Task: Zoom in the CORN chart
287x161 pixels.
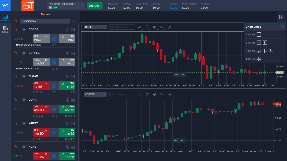Action: 183,75
